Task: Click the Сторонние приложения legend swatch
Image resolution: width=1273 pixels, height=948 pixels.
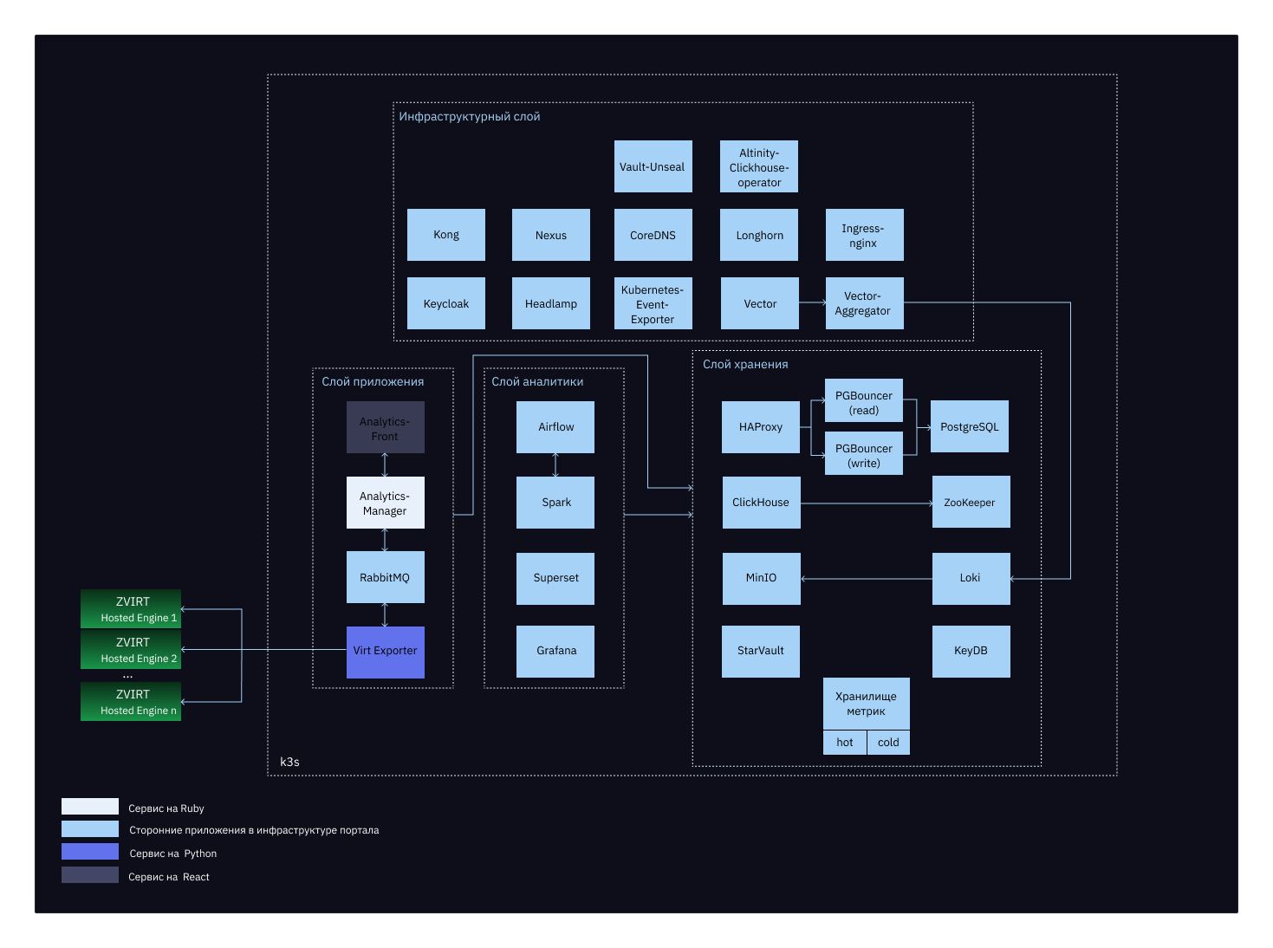Action: click(x=90, y=829)
